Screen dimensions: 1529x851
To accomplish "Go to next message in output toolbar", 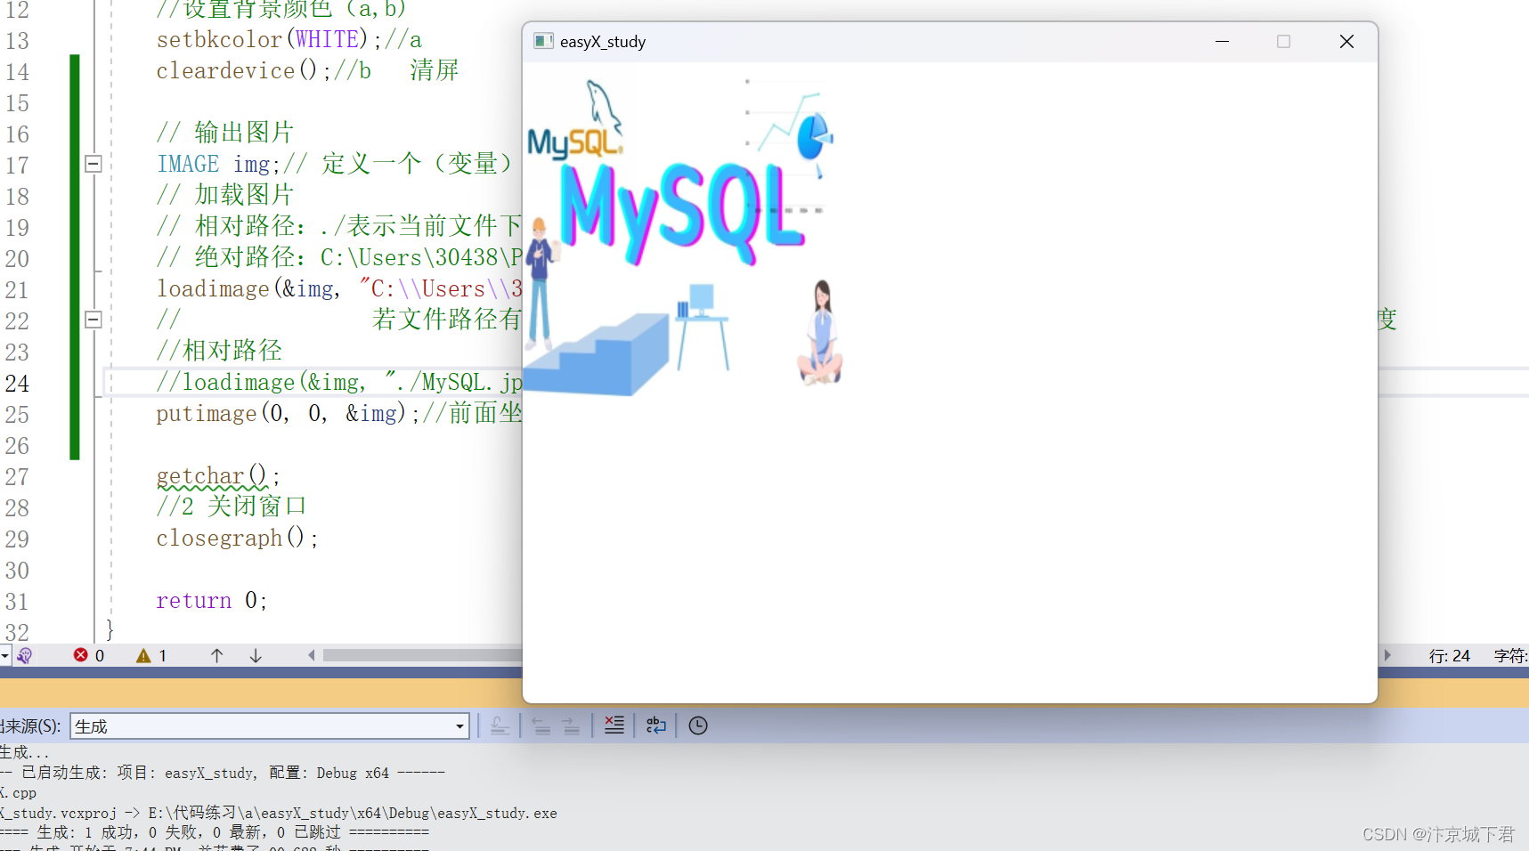I will 571,725.
